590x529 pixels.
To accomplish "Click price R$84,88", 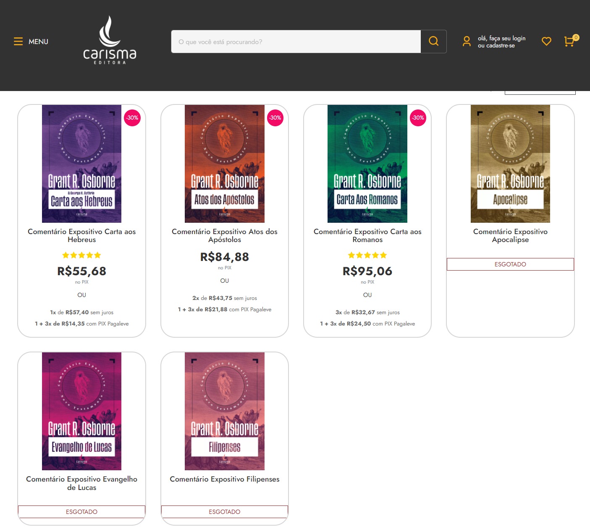I will pyautogui.click(x=225, y=257).
